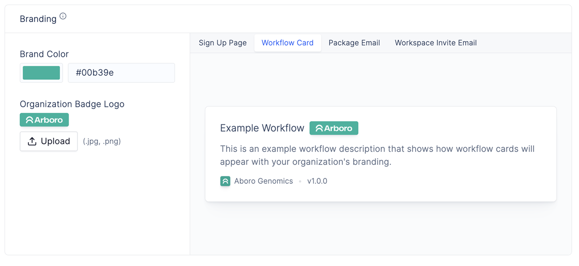Click the example workflow description text

377,155
